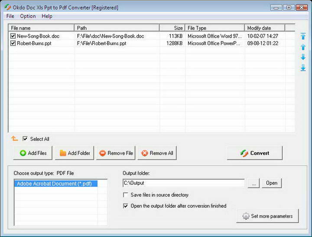Sort list by Path column header
Screen dimensions: 312x237
point(117,28)
